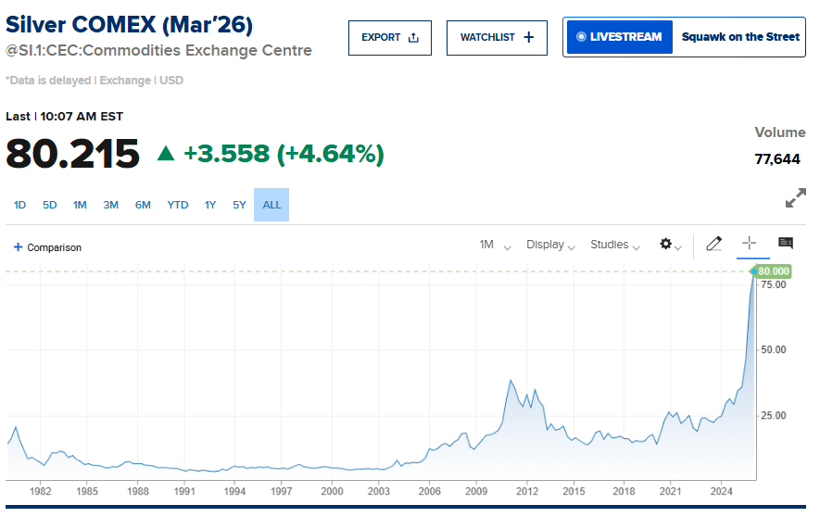The image size is (820, 517).
Task: Click the plus icon on WATCHLIST button
Action: (529, 37)
